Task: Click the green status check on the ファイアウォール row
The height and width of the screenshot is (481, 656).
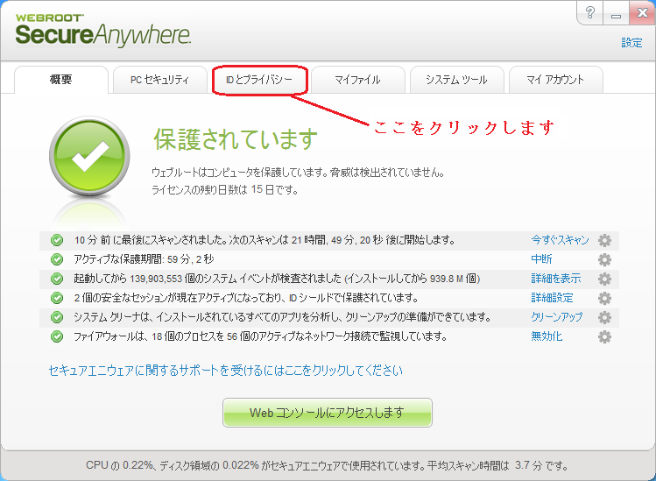Action: (x=56, y=336)
